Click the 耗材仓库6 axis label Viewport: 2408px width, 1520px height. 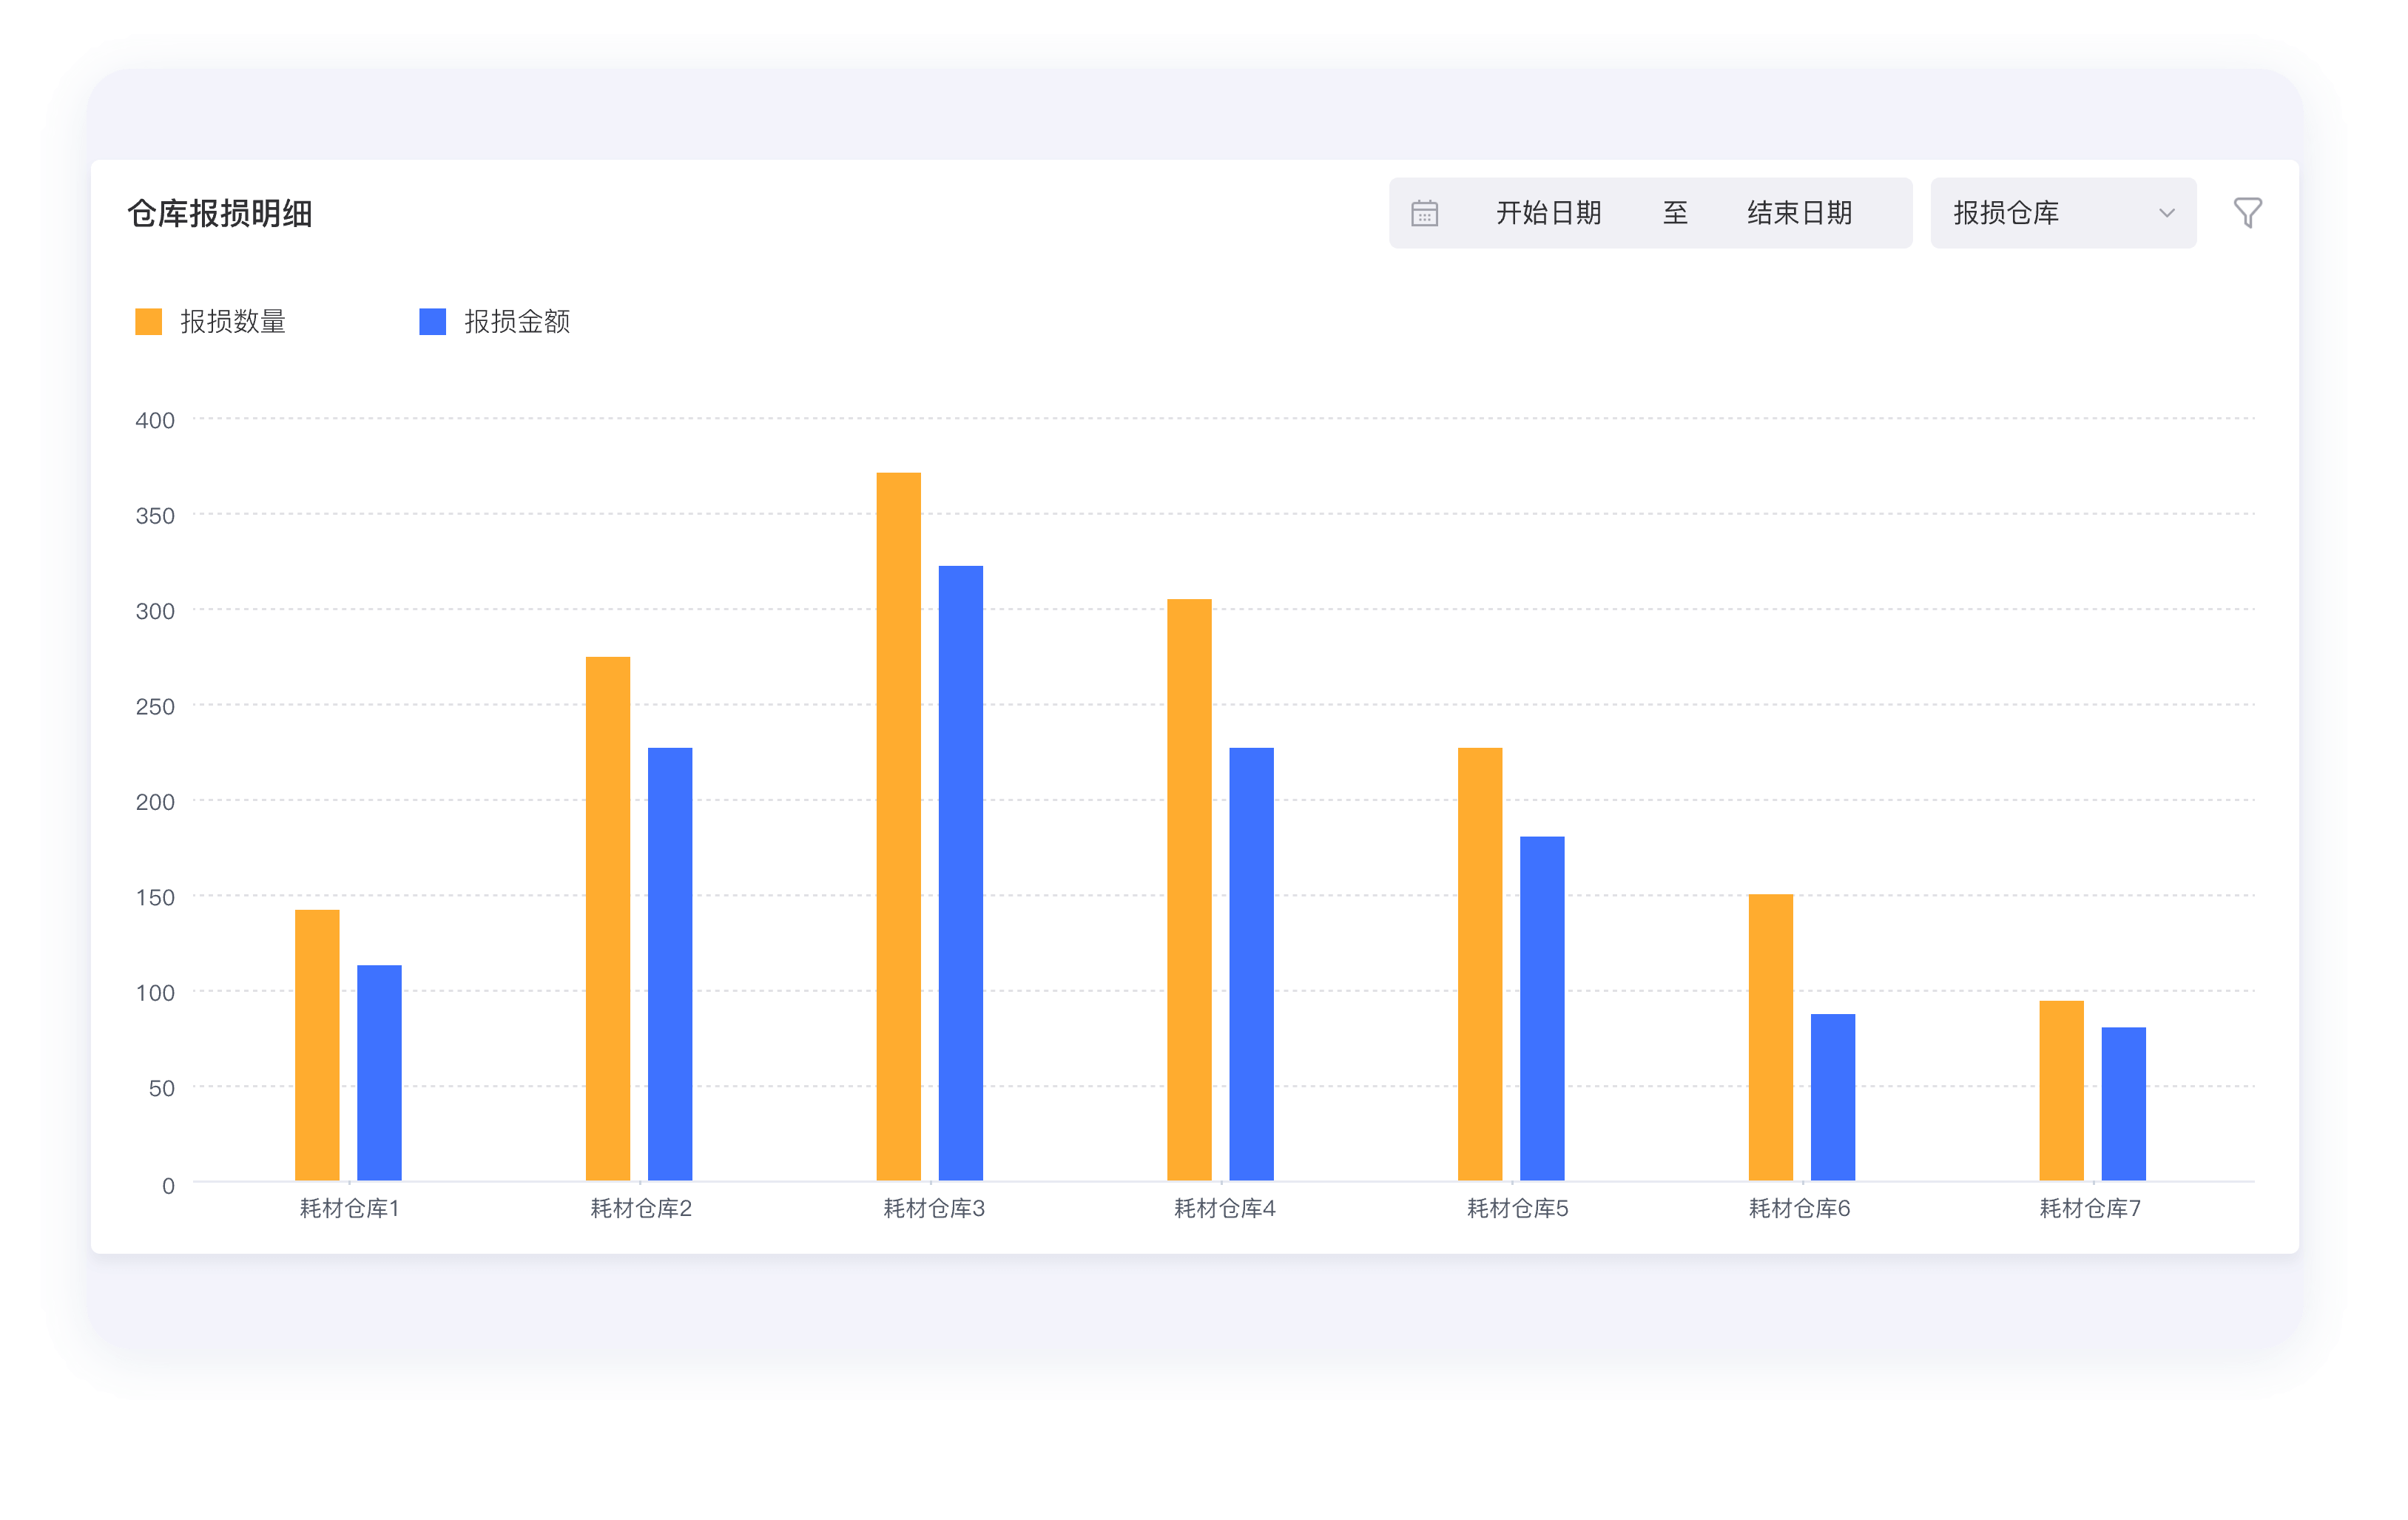[x=1799, y=1208]
